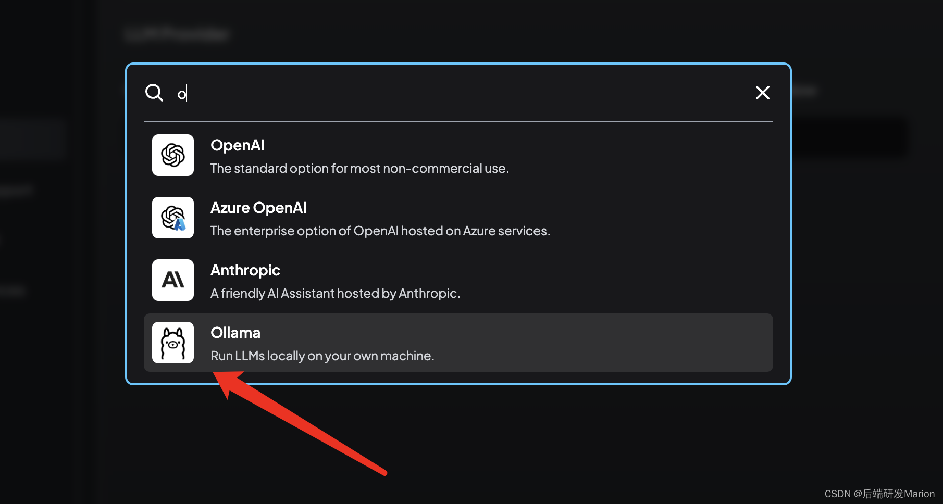Focus the provider search input field
This screenshot has height=504, width=943.
pyautogui.click(x=458, y=94)
